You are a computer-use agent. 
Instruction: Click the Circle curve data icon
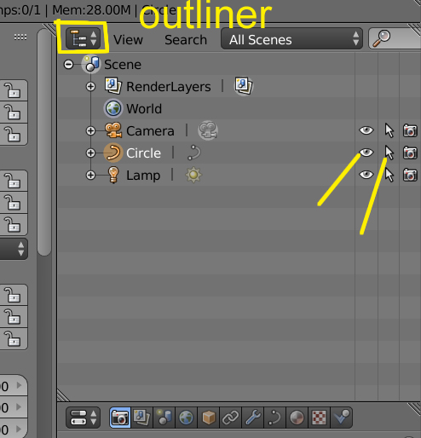[194, 153]
